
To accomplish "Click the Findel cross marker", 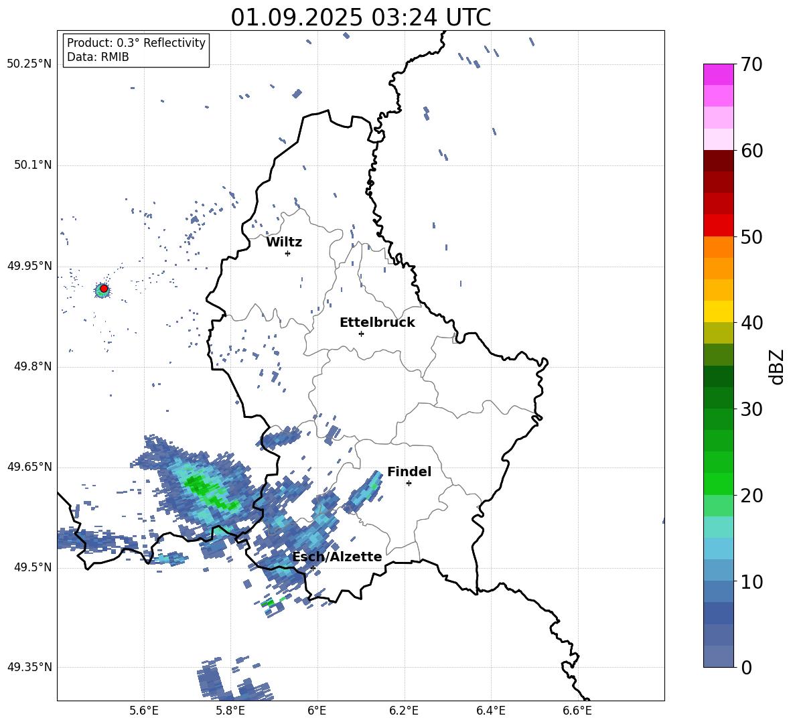I will click(x=409, y=484).
